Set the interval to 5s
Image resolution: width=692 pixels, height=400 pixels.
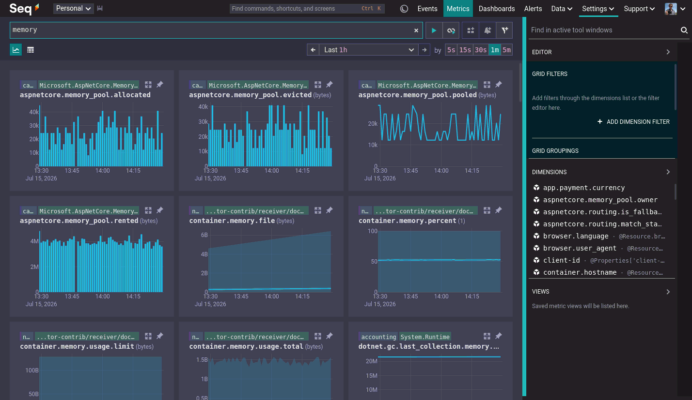[x=451, y=50]
